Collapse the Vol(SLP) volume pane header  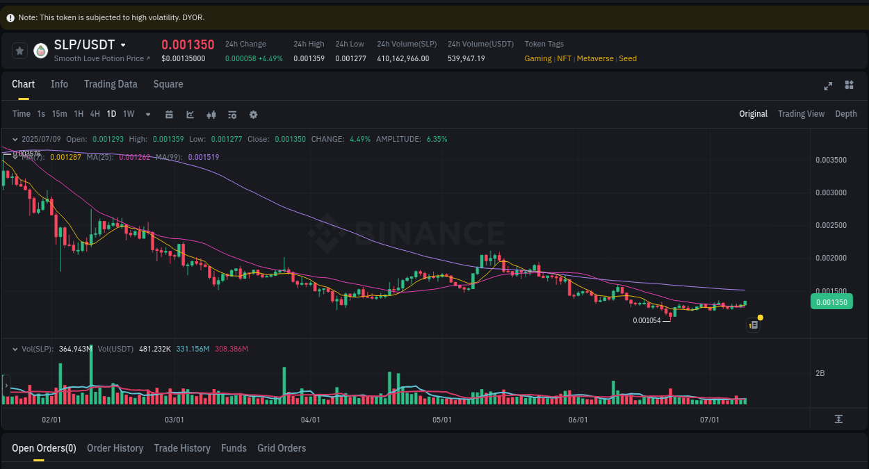click(15, 349)
